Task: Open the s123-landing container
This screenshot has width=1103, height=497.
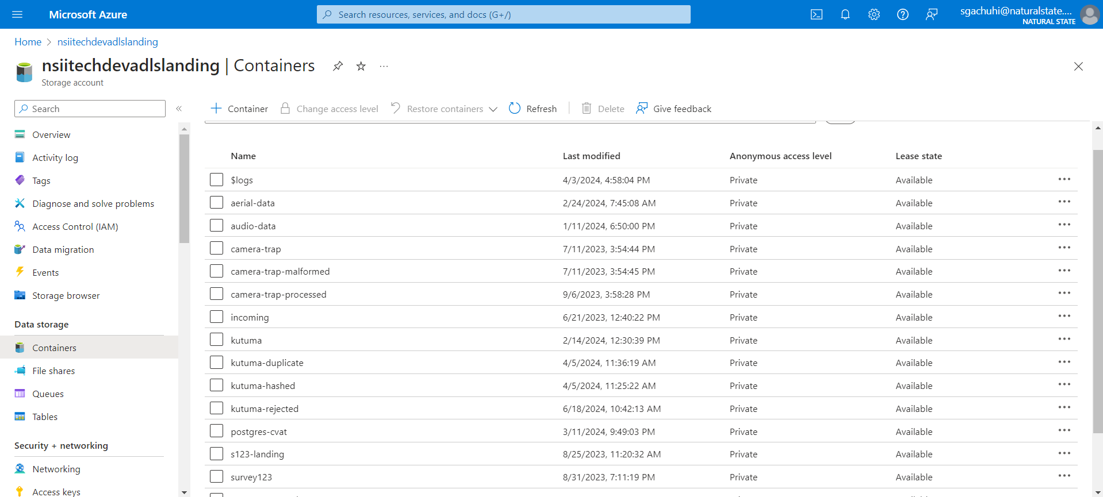Action: (x=257, y=454)
